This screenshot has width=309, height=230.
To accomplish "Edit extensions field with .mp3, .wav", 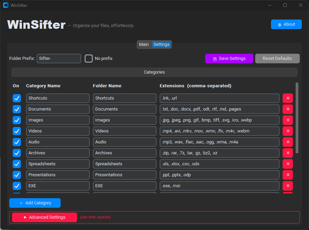I will point(220,142).
